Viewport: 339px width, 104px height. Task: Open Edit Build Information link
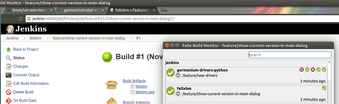click(31, 83)
